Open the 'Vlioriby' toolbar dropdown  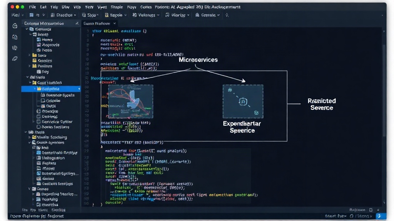177,15
